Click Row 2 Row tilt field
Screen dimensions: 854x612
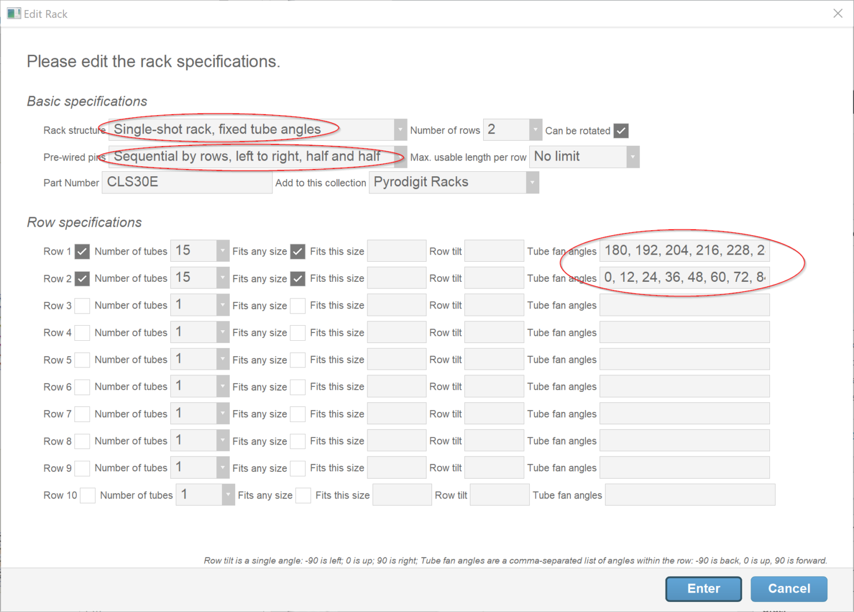[x=494, y=278]
